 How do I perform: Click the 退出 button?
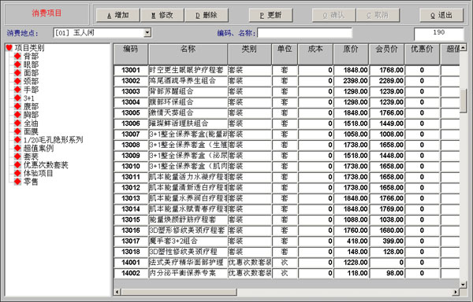click(441, 15)
